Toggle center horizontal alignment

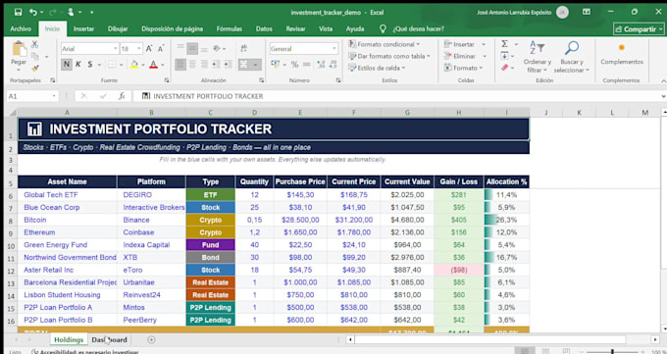pos(192,65)
